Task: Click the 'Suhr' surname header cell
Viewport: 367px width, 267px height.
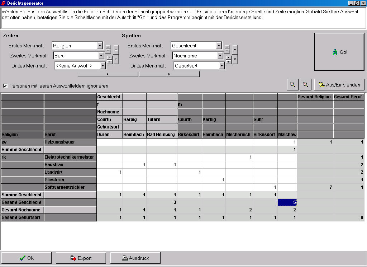Action: click(x=265, y=119)
